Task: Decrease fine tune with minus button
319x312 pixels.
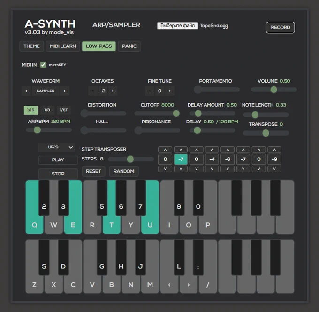Action: click(x=150, y=91)
